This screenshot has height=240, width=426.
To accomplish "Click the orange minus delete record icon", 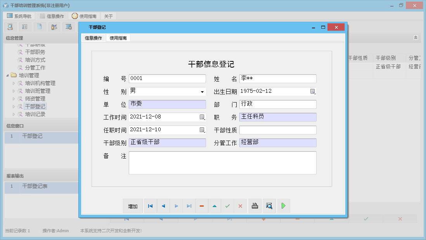I will click(202, 206).
